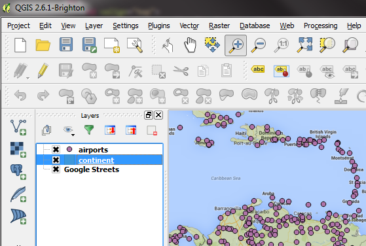The height and width of the screenshot is (246, 366).
Task: Click the Zoom to Selection icon
Action: pos(327,45)
